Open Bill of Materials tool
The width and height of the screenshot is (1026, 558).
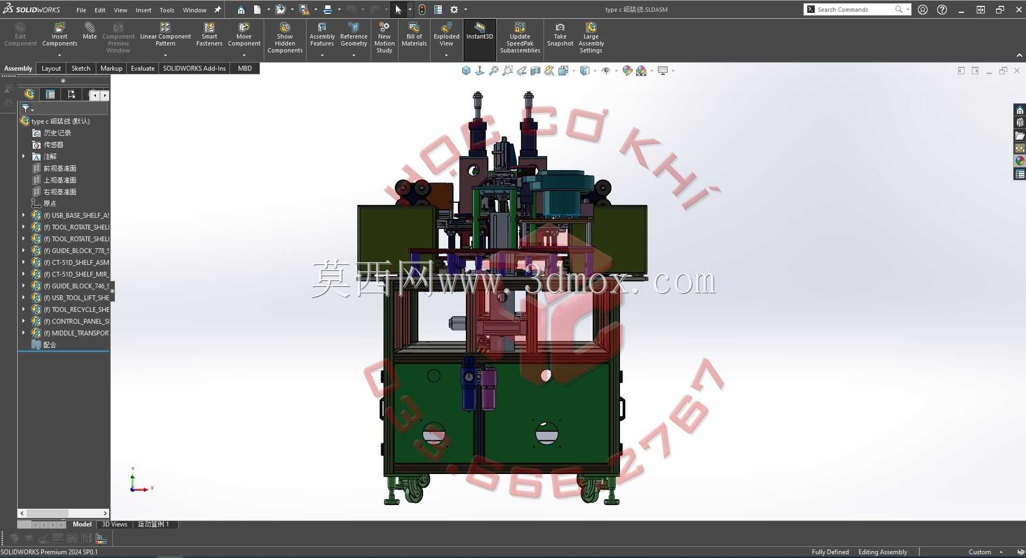coord(414,35)
